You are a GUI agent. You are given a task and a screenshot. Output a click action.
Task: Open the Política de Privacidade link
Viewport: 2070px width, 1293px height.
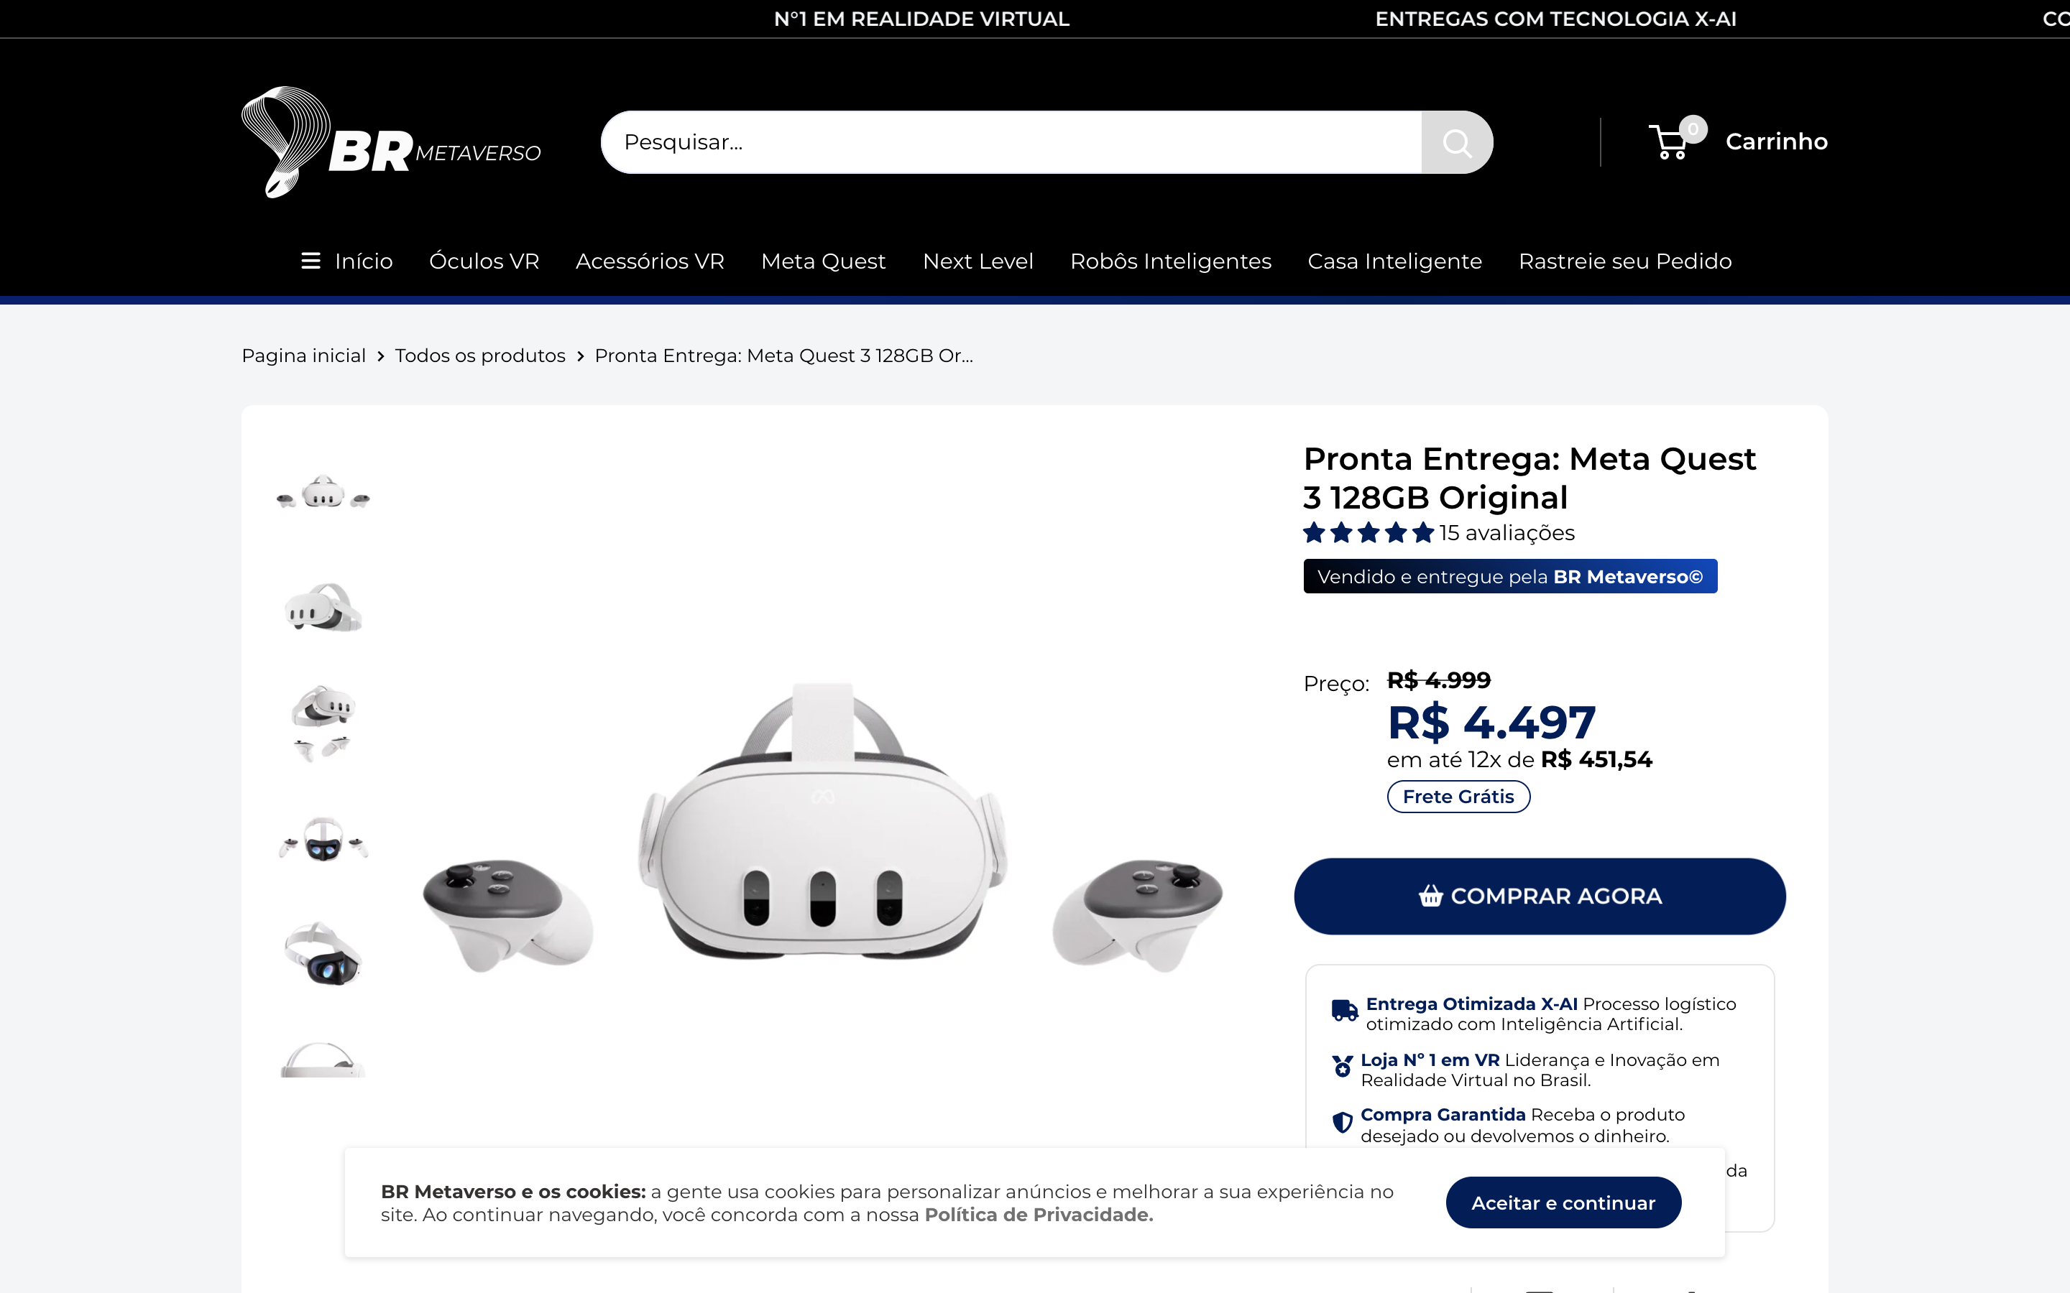point(1039,1214)
